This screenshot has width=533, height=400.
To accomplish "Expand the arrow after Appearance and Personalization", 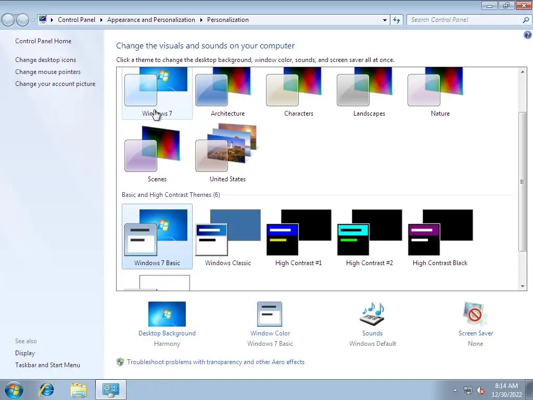I will (201, 20).
